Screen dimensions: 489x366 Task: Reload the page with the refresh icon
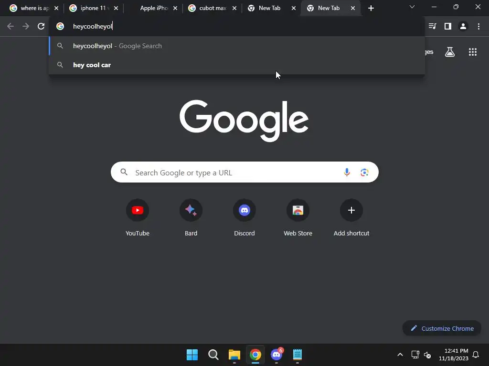[41, 27]
